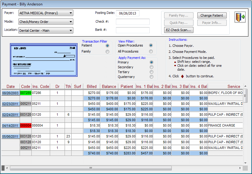Click the Change Patient button
This screenshot has height=174, width=252.
pyautogui.click(x=212, y=15)
